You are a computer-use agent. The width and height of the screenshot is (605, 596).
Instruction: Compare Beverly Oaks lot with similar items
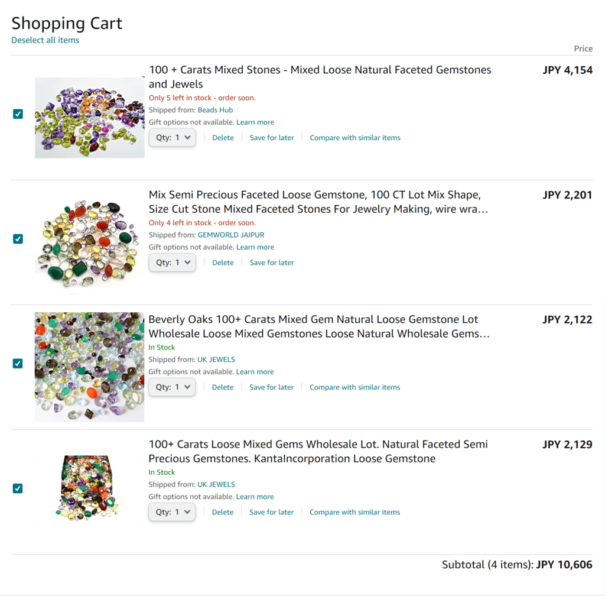(354, 387)
